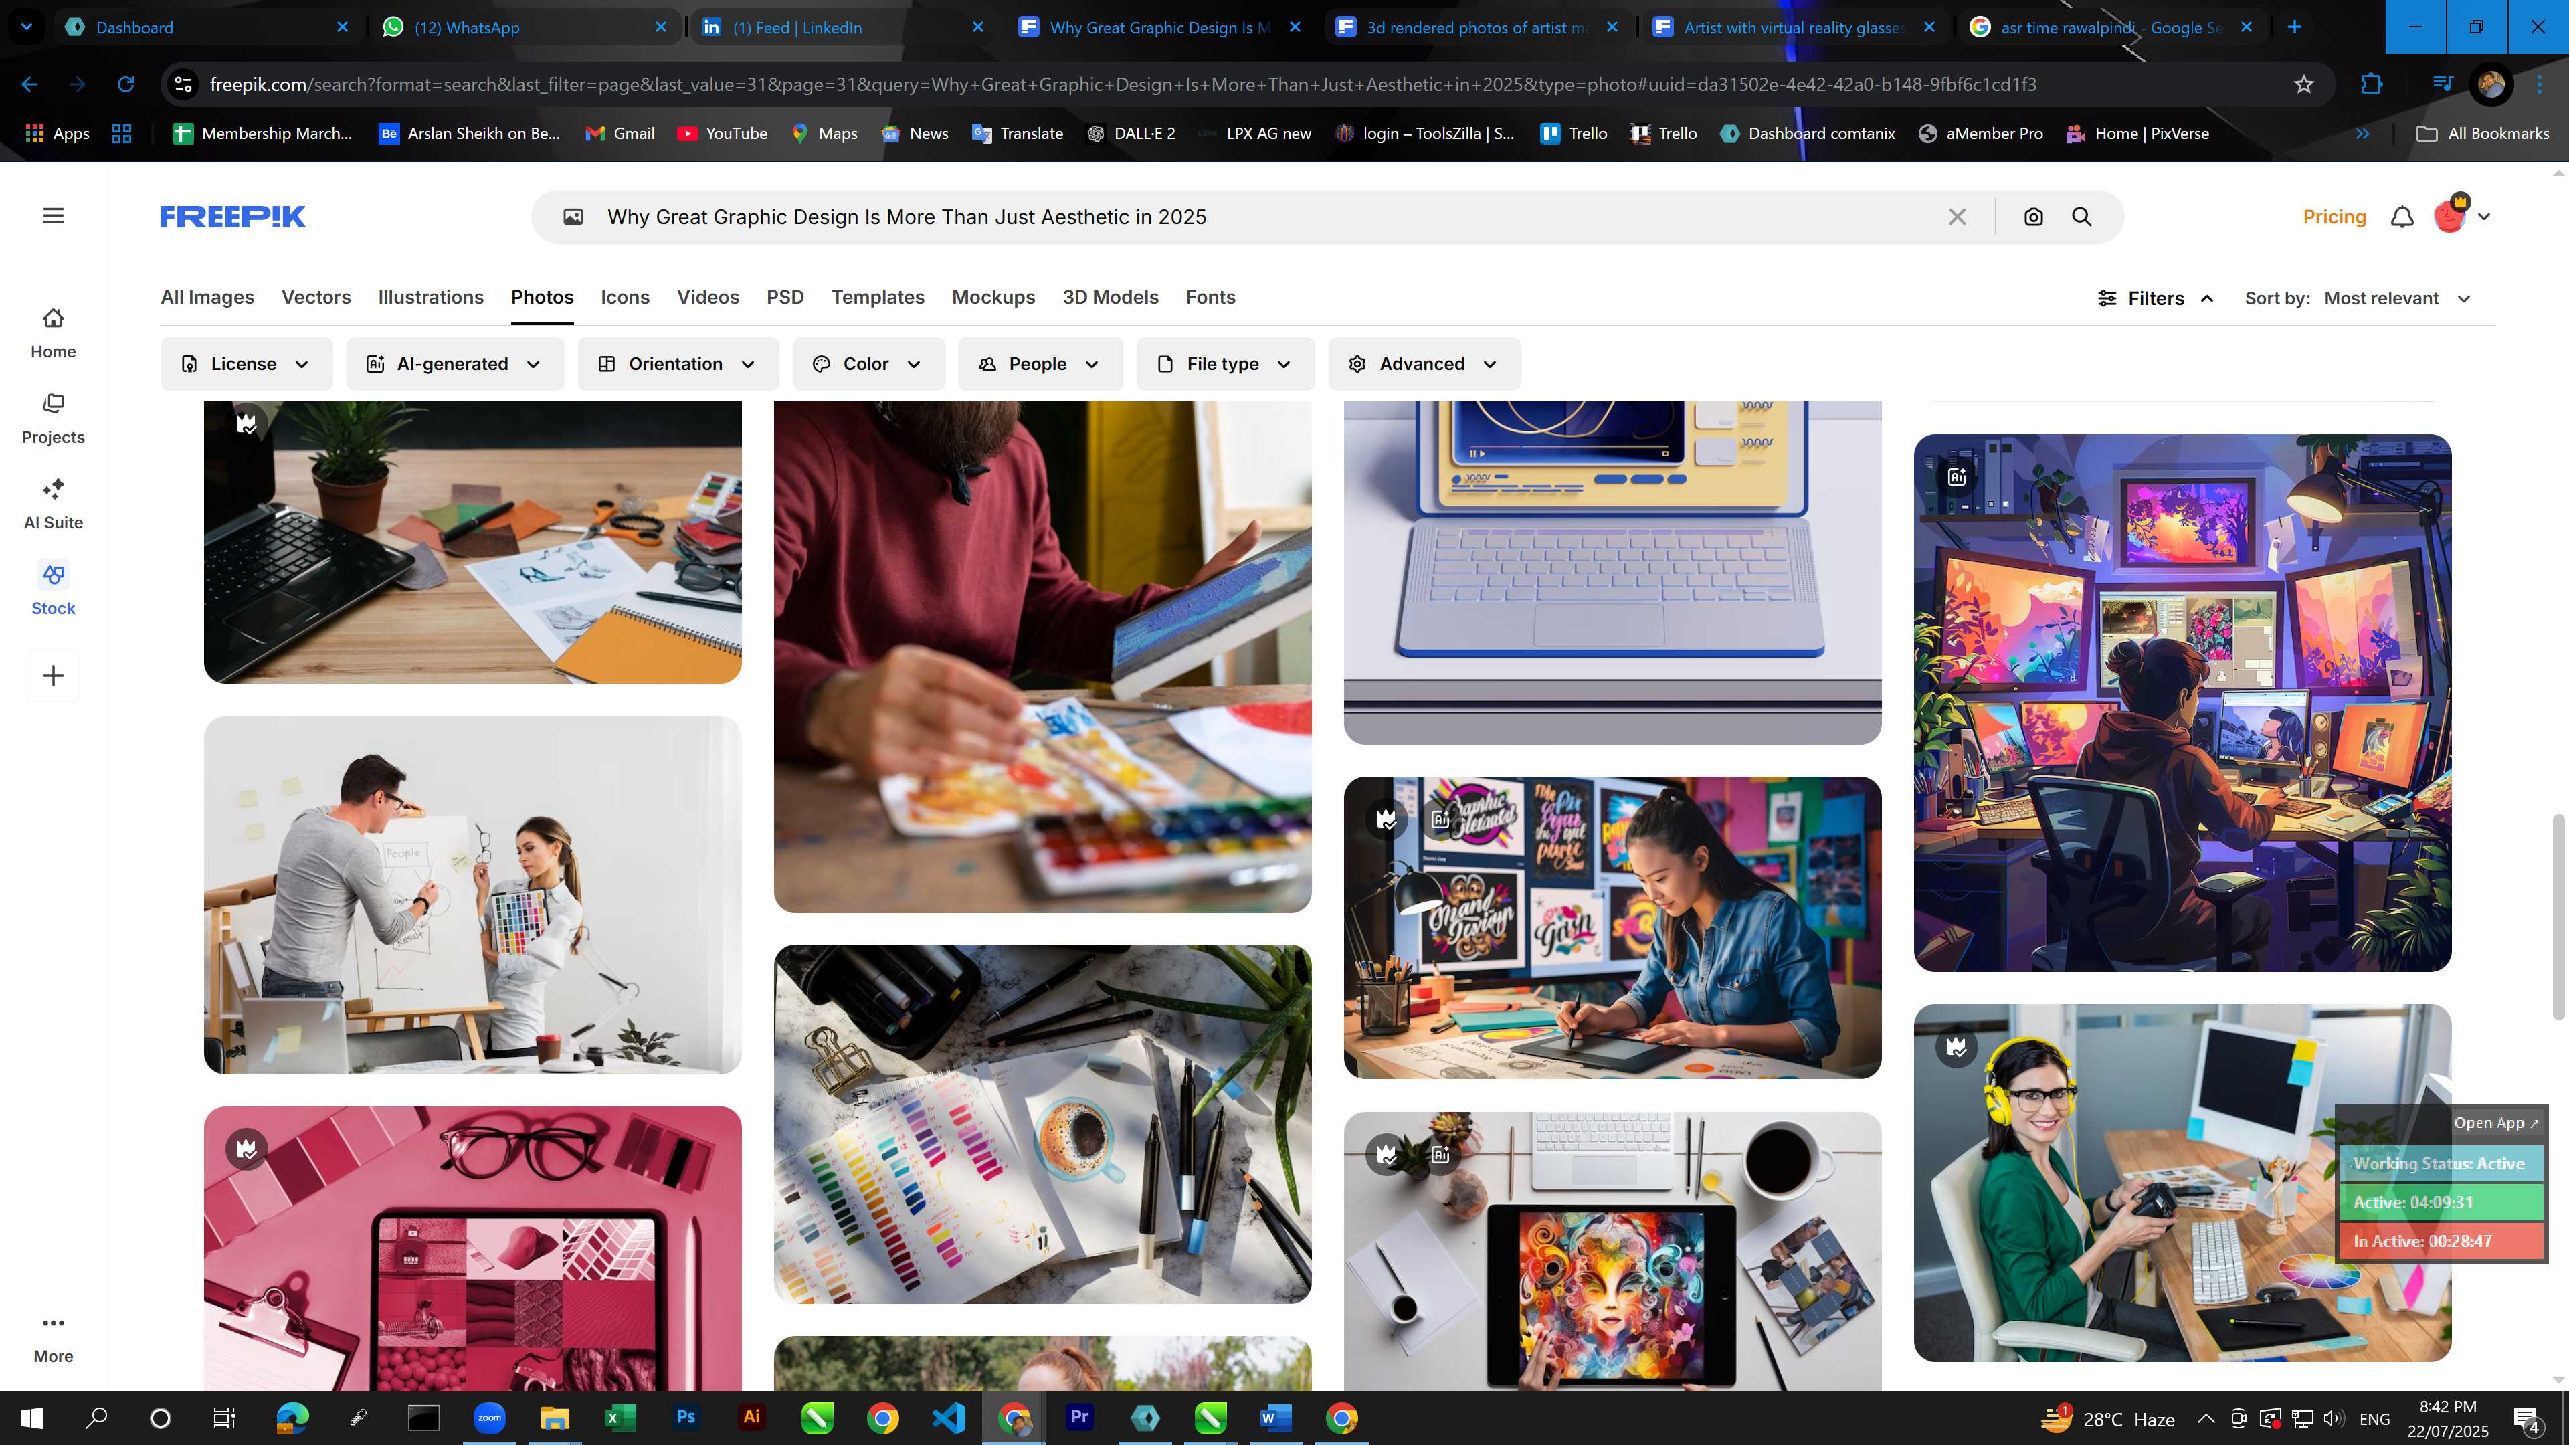
Task: Open the Pricing link
Action: pyautogui.click(x=2335, y=216)
